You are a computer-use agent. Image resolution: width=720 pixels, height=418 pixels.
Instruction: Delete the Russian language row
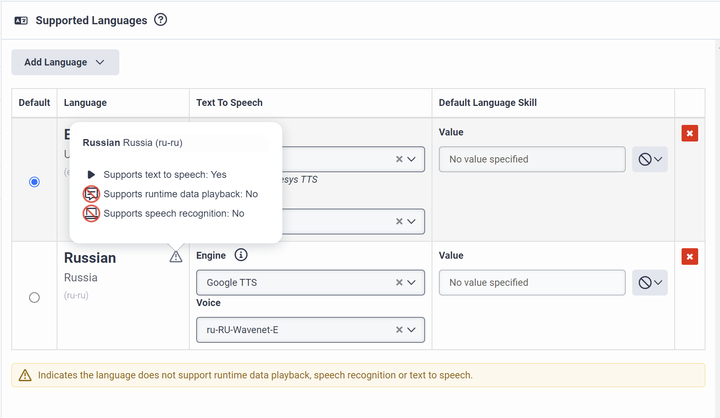coord(690,257)
